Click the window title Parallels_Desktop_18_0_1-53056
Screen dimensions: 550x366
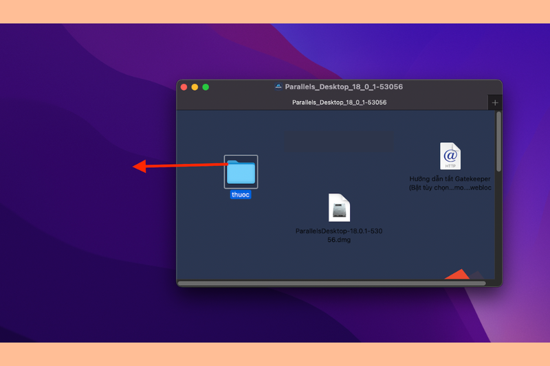click(344, 87)
